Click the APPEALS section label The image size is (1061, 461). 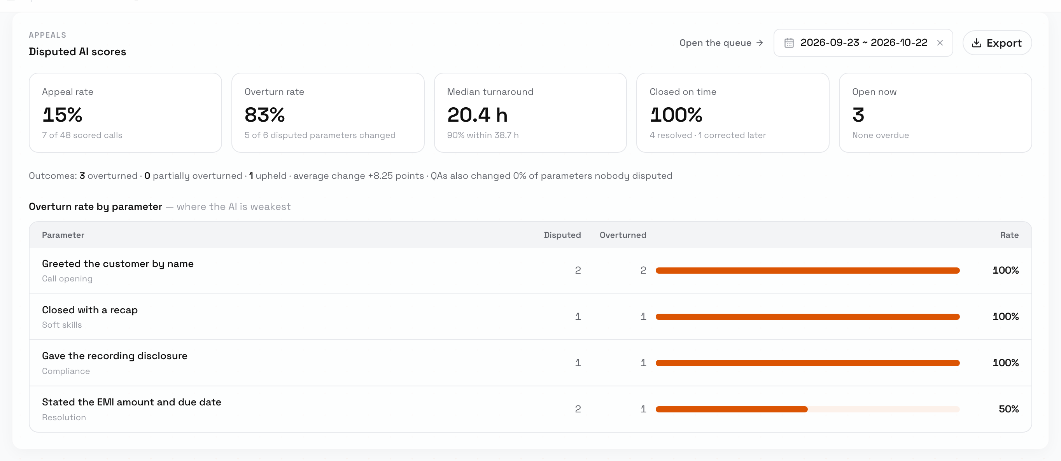point(47,35)
